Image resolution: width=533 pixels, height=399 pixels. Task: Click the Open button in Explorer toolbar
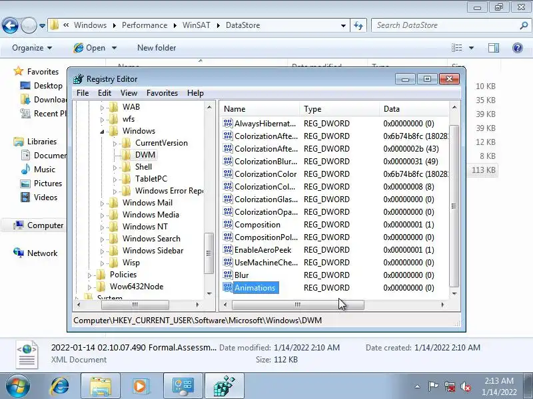pyautogui.click(x=90, y=48)
